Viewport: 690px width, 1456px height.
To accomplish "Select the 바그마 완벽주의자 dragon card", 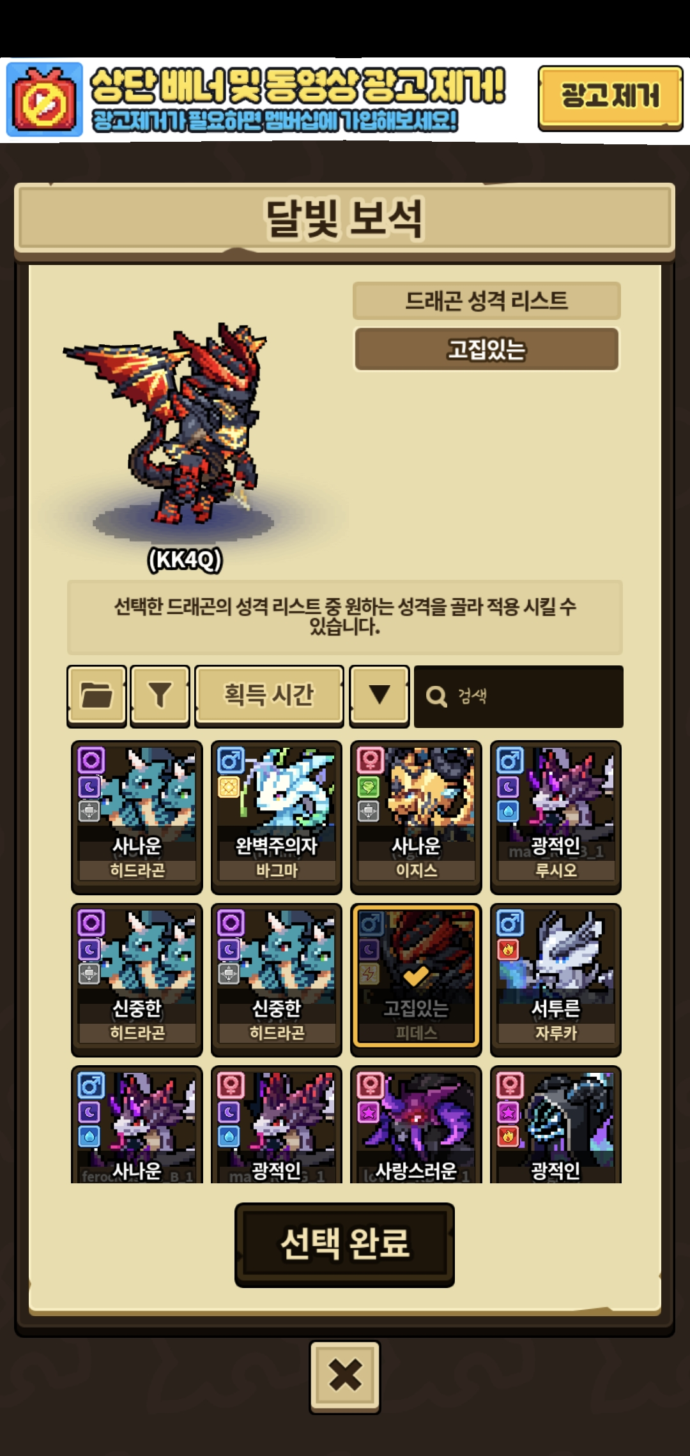I will (277, 817).
